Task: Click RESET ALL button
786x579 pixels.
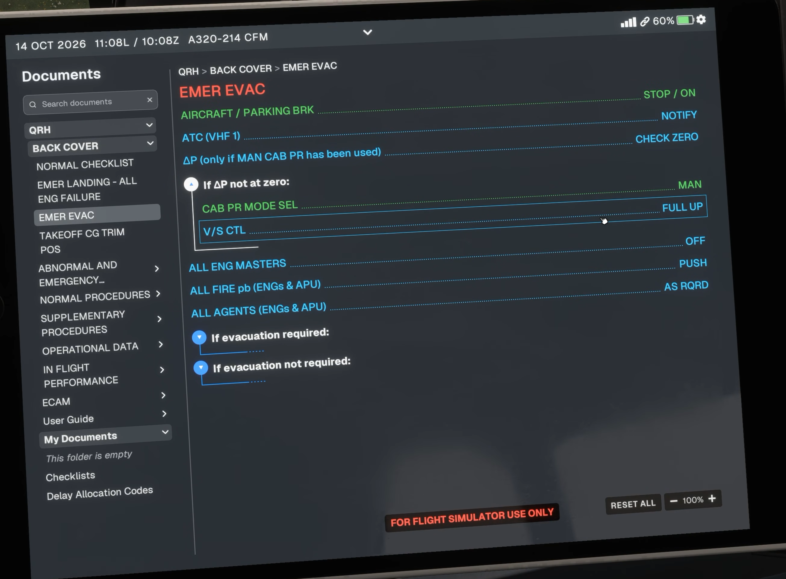Action: pyautogui.click(x=633, y=504)
